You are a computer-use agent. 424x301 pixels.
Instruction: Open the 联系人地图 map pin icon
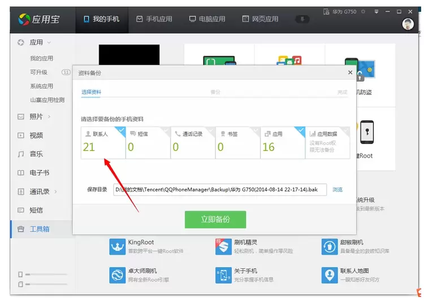(x=329, y=275)
